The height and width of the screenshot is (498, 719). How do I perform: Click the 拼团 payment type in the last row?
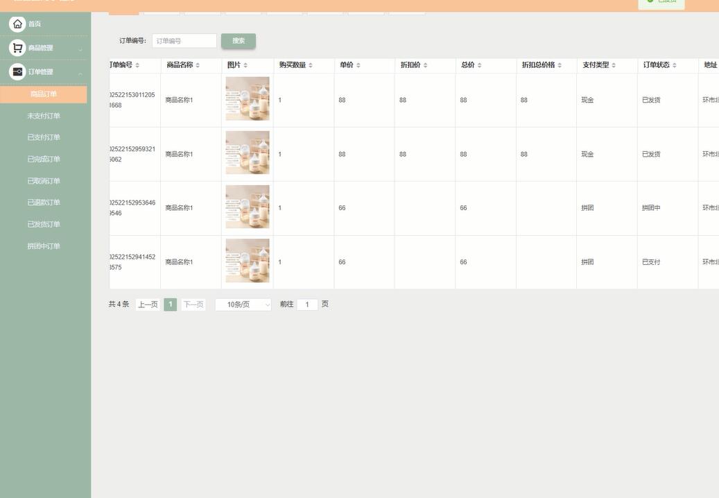tap(587, 262)
